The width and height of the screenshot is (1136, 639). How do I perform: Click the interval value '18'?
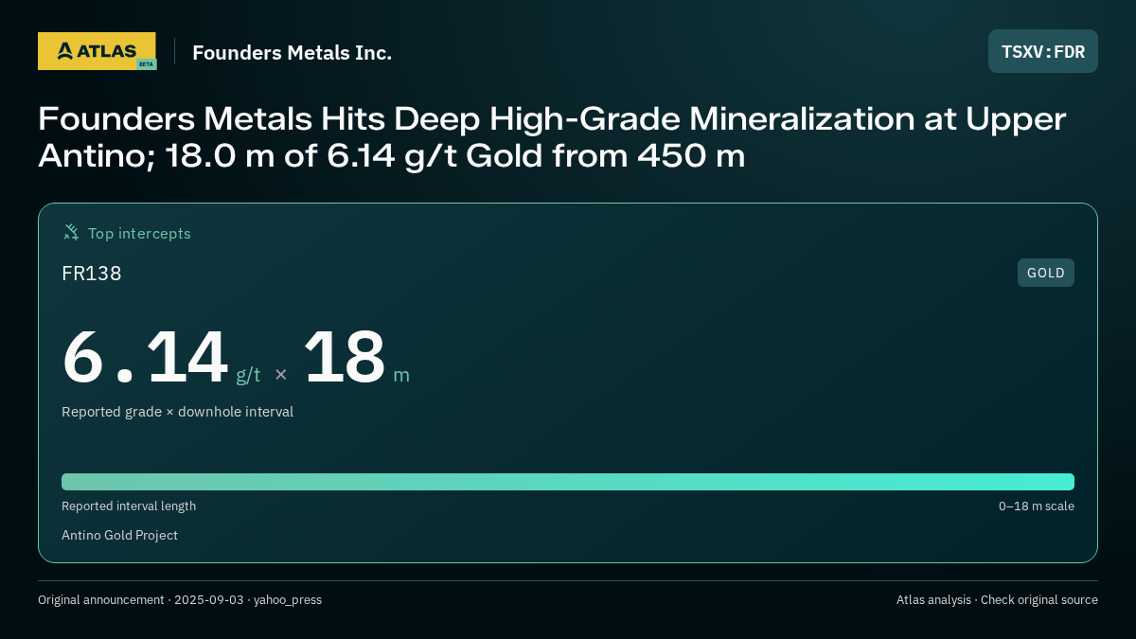[345, 357]
